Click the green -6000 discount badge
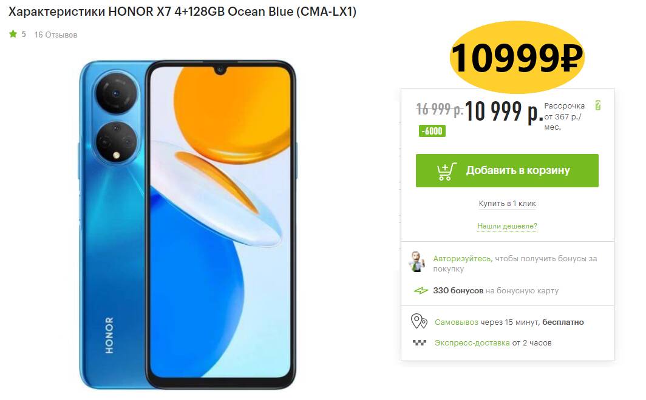This screenshot has width=646, height=400. 432,131
